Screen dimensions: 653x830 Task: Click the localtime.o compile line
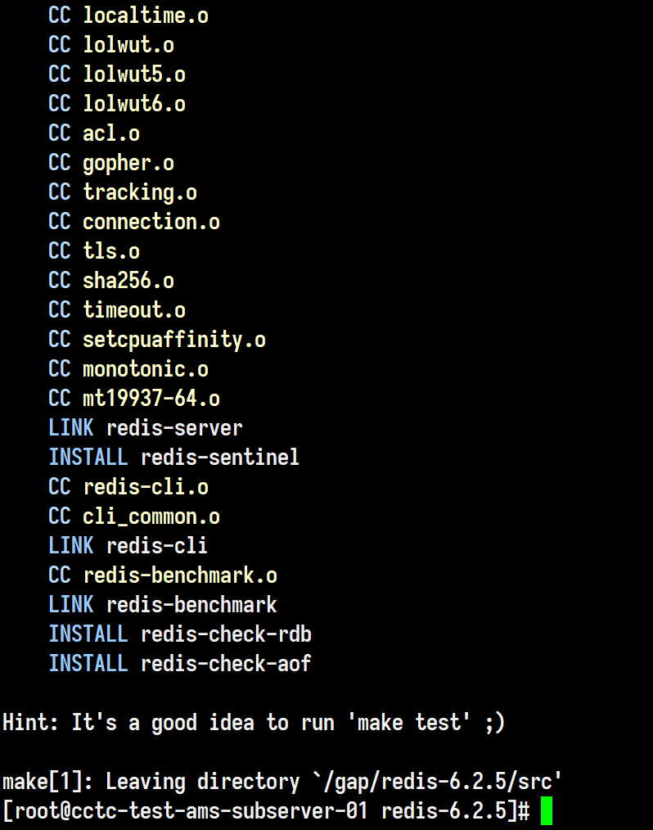(128, 15)
